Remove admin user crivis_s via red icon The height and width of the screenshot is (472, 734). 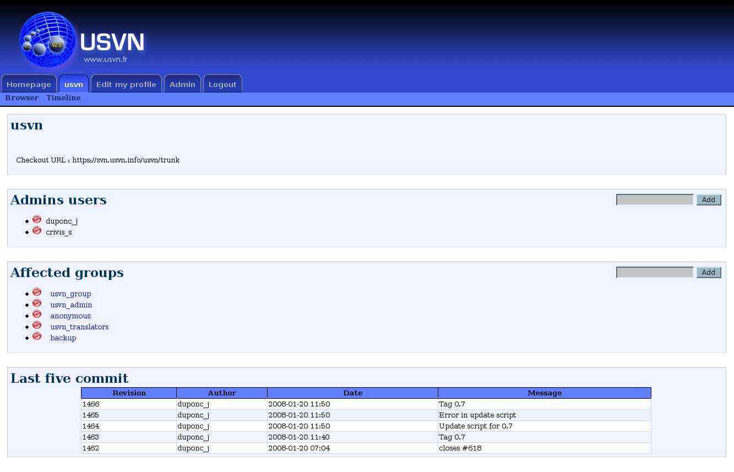click(x=37, y=231)
